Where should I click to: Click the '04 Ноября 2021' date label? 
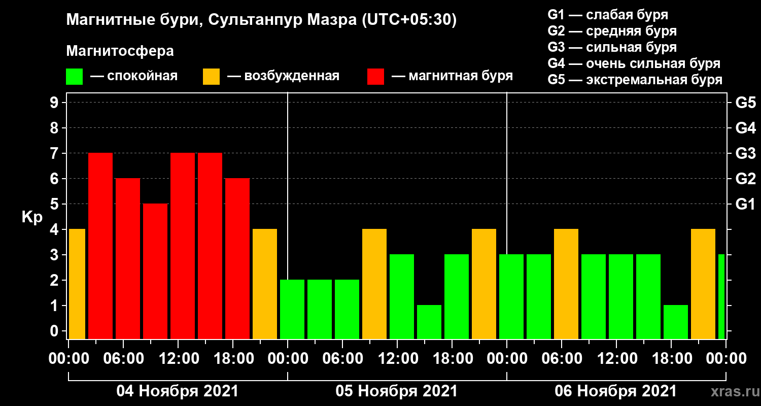pyautogui.click(x=177, y=391)
